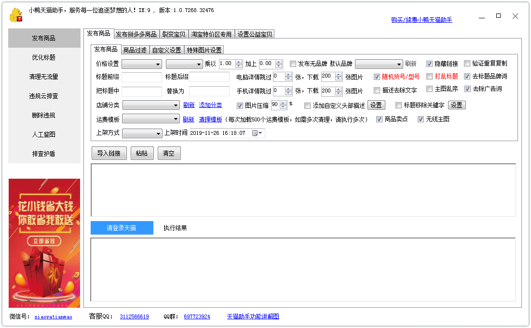Expand the 默认品牌 dropdown
Screen dimensions: 531x328
click(x=379, y=64)
